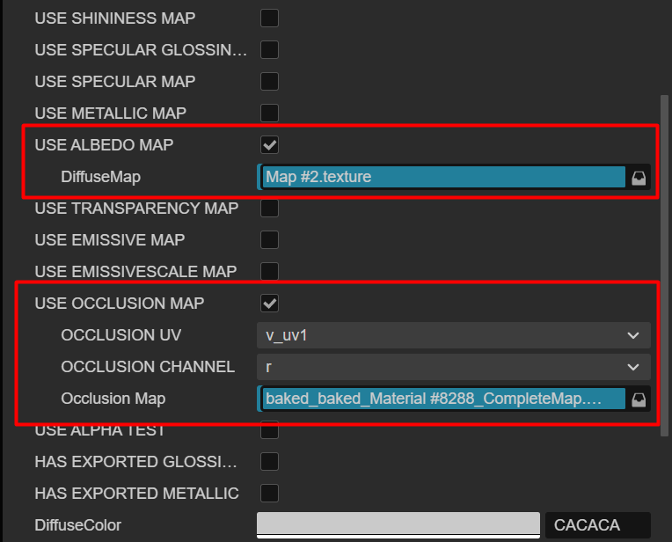Click the Occlusion Map property label
The height and width of the screenshot is (542, 672).
[x=113, y=399]
